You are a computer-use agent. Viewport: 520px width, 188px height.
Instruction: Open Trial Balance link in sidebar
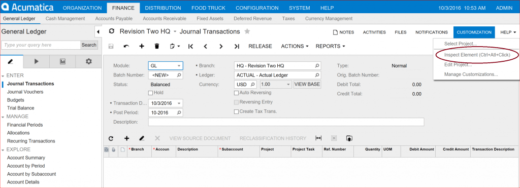pyautogui.click(x=20, y=108)
